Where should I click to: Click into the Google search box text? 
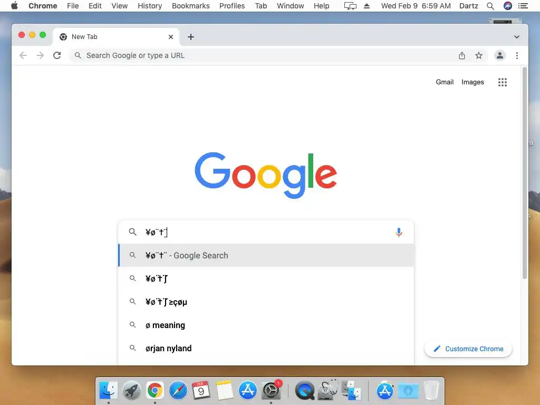265,232
